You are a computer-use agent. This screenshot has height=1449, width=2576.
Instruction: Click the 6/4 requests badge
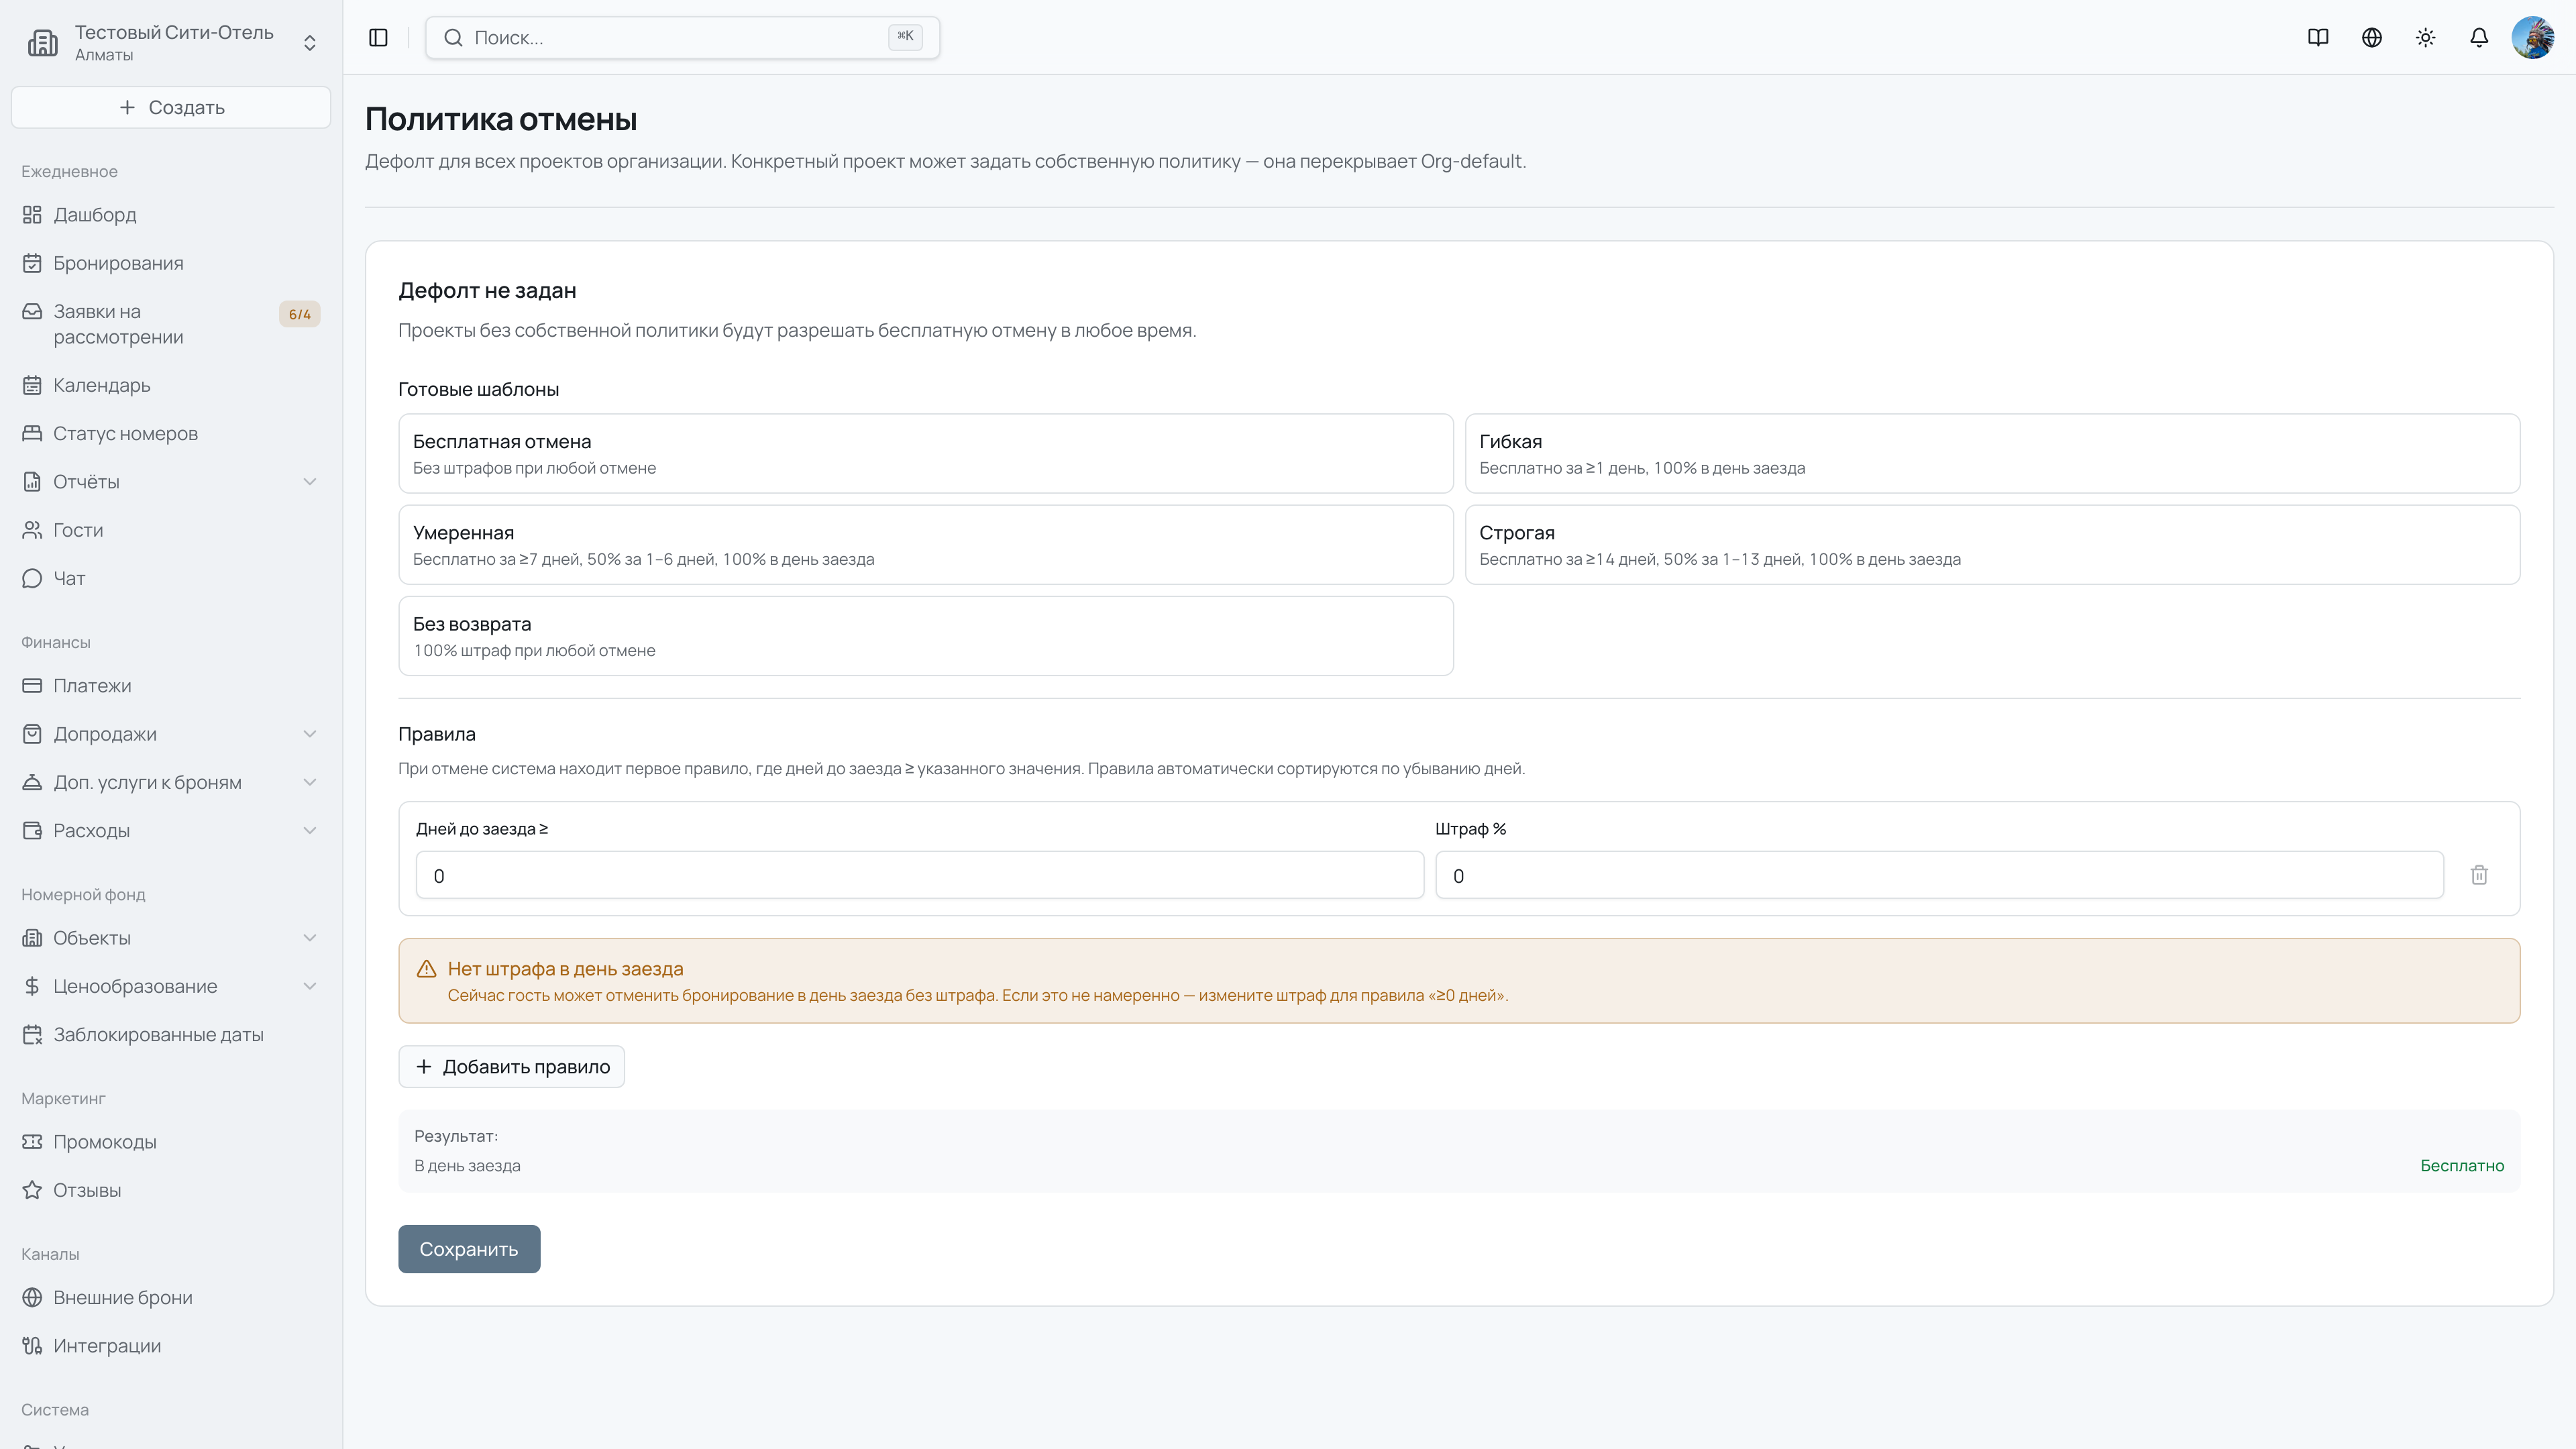[299, 314]
